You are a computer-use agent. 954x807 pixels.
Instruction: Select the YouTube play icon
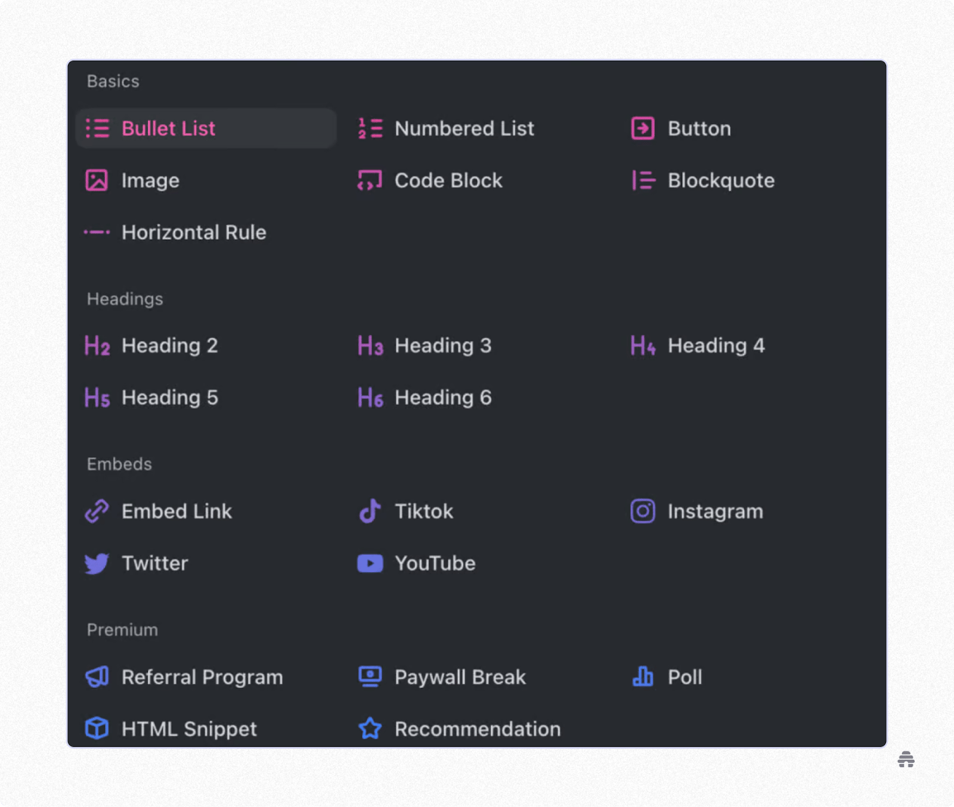[370, 563]
